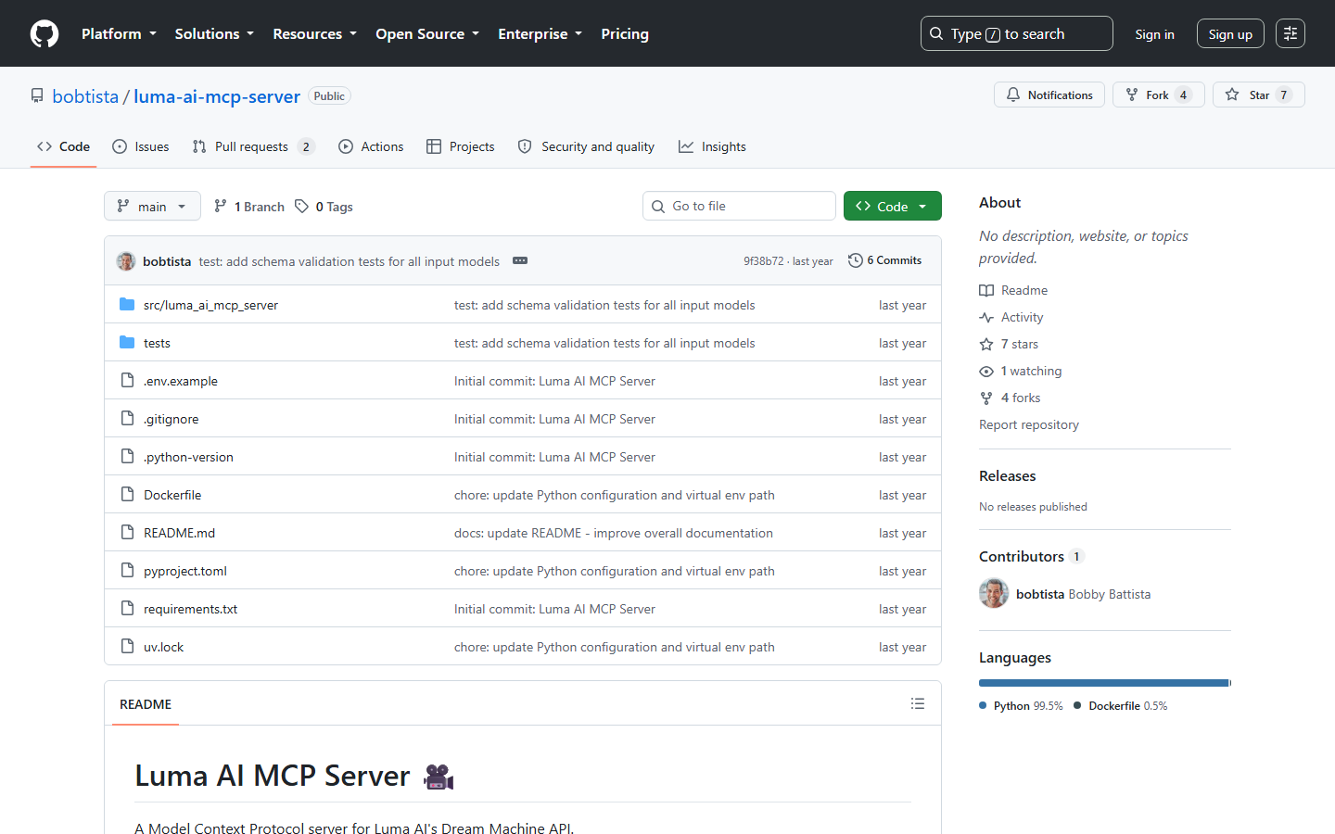1335x834 pixels.
Task: Open the Security and quality tab
Action: click(x=586, y=146)
